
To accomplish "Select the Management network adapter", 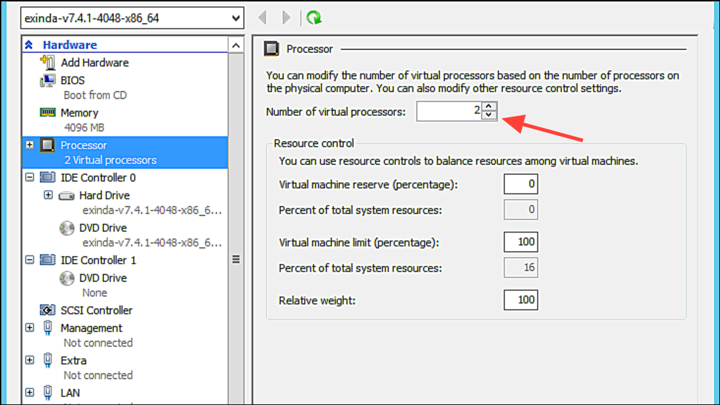I will pyautogui.click(x=91, y=328).
